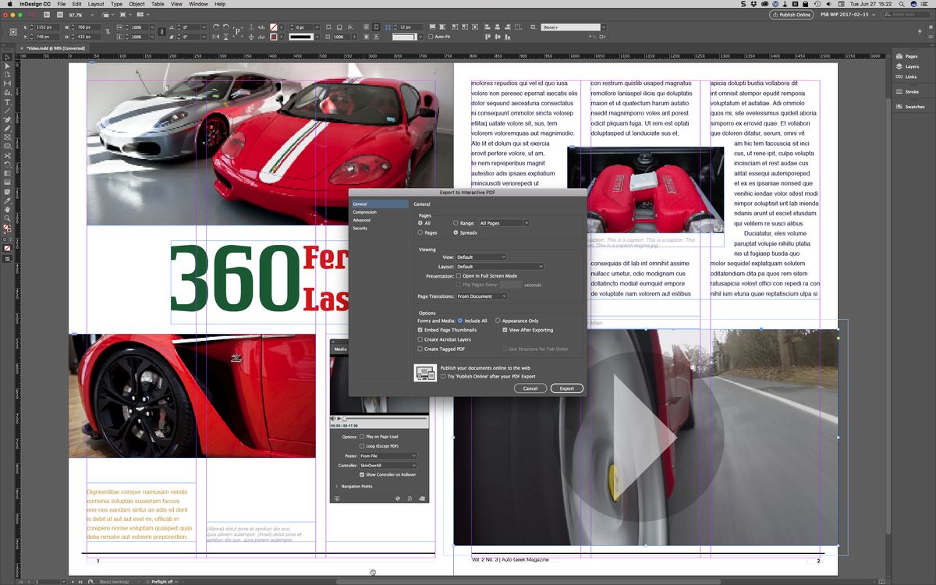Select the Rectangle Frame tool
The height and width of the screenshot is (585, 936).
[x=7, y=136]
